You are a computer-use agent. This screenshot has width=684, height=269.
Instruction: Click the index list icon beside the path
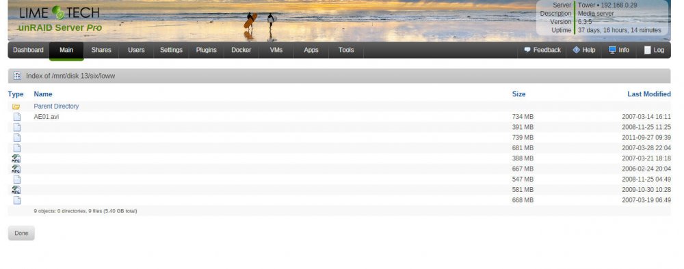pos(17,76)
